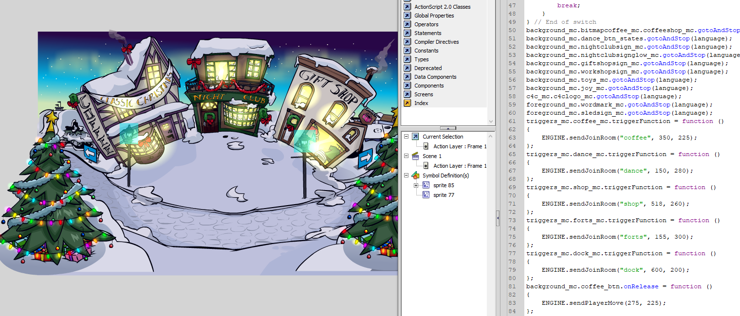Open the Deprecated category icon
740x316 pixels.
[407, 68]
